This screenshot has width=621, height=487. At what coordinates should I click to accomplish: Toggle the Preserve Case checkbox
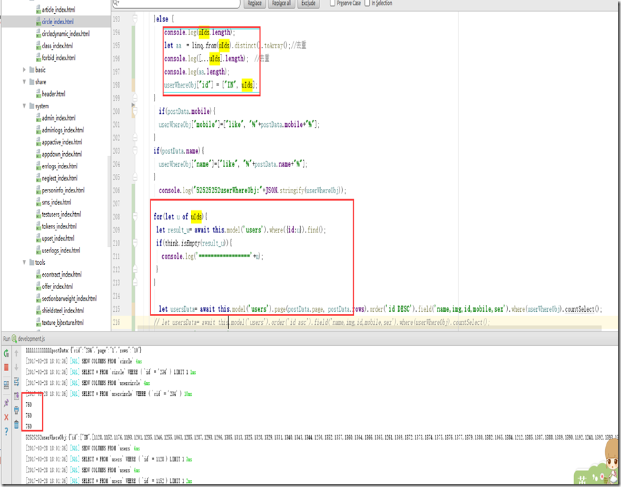coord(333,3)
